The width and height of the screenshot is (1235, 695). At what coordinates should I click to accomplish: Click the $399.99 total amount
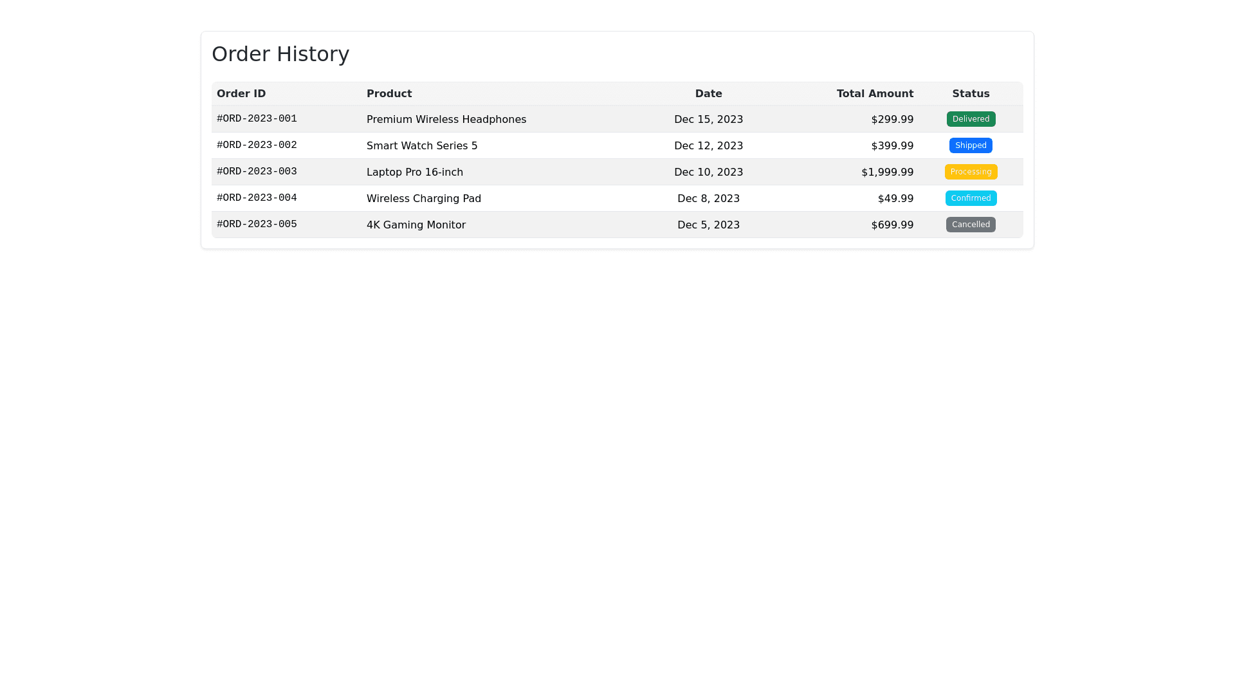click(x=892, y=146)
